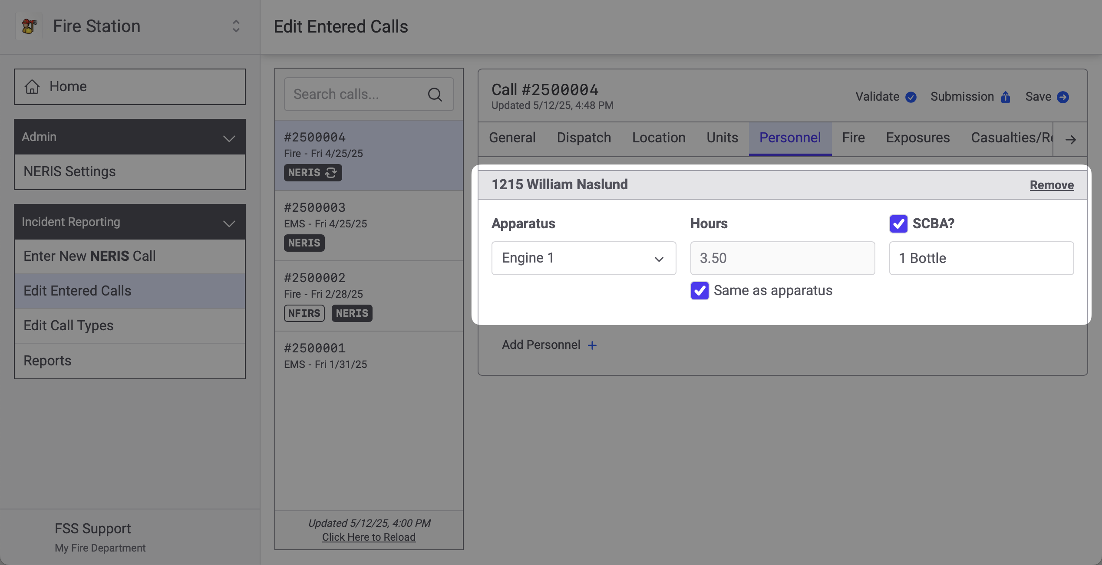Click the search magnifier icon
The width and height of the screenshot is (1102, 565).
(x=435, y=94)
